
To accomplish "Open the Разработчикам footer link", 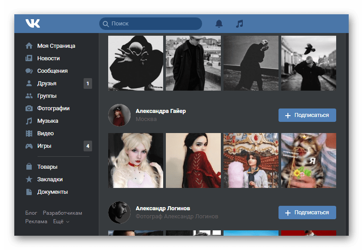I will point(63,213).
